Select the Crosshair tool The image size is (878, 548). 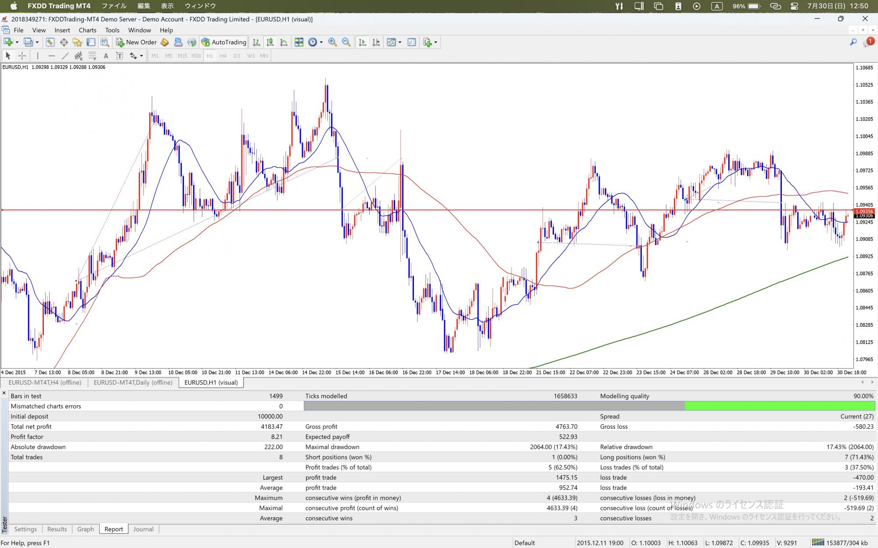pyautogui.click(x=22, y=56)
